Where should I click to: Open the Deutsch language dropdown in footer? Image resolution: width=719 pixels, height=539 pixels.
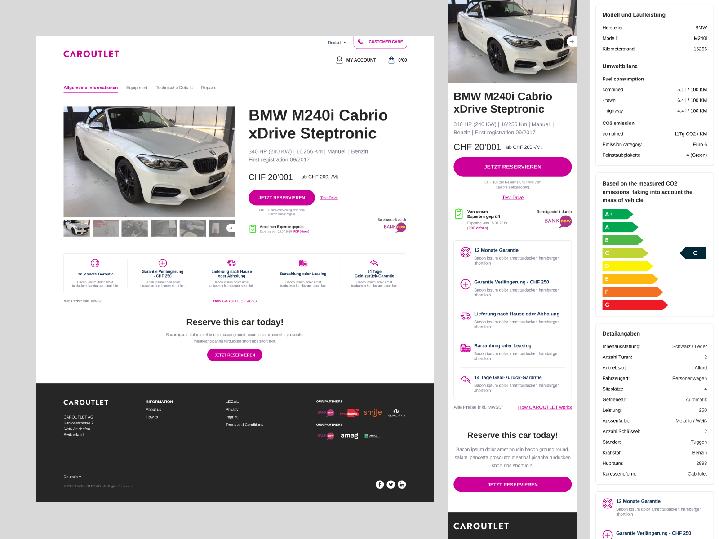pyautogui.click(x=72, y=477)
